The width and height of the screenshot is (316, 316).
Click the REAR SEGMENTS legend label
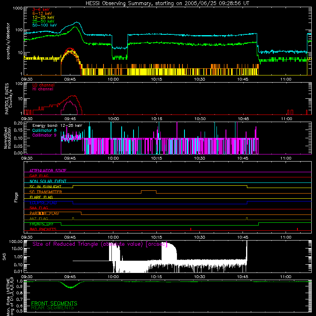click(53, 308)
